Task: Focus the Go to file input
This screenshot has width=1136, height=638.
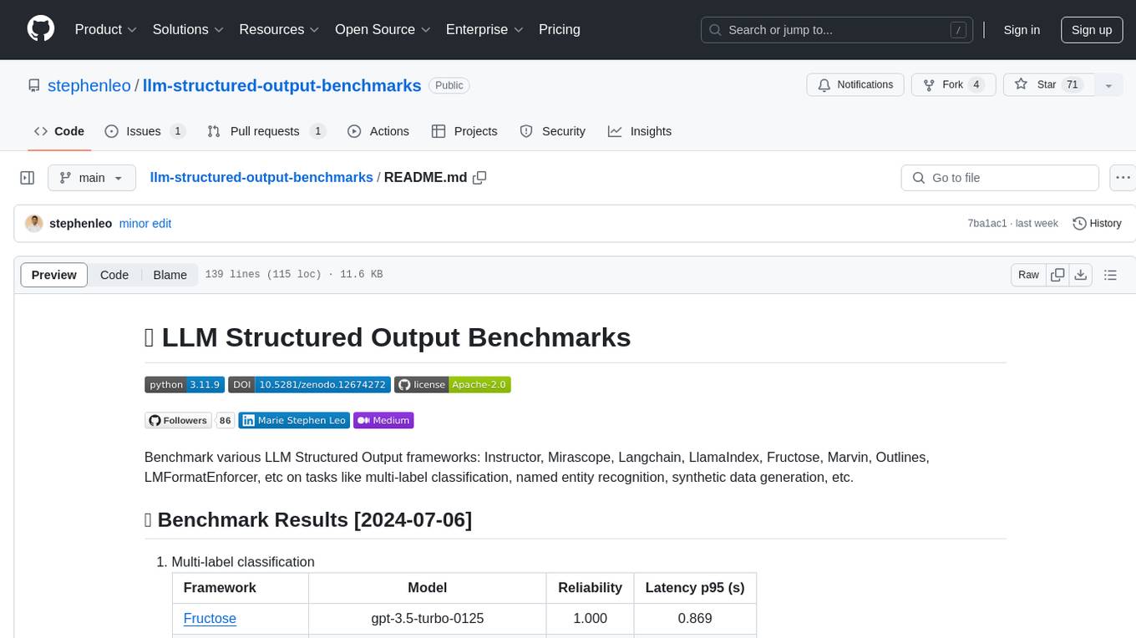Action: coord(1000,178)
